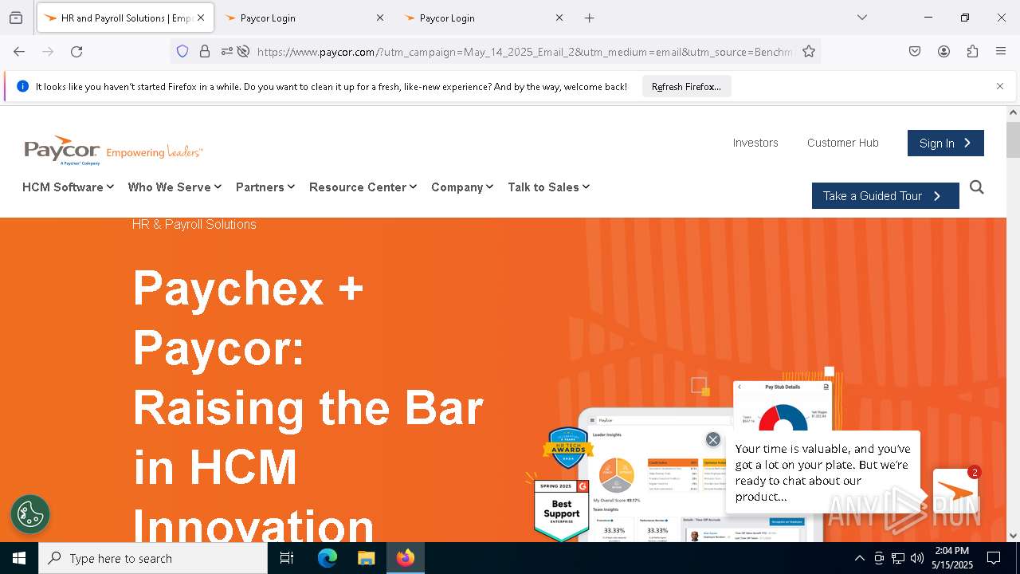This screenshot has width=1020, height=574.
Task: Open the Customer Hub link
Action: click(x=843, y=143)
